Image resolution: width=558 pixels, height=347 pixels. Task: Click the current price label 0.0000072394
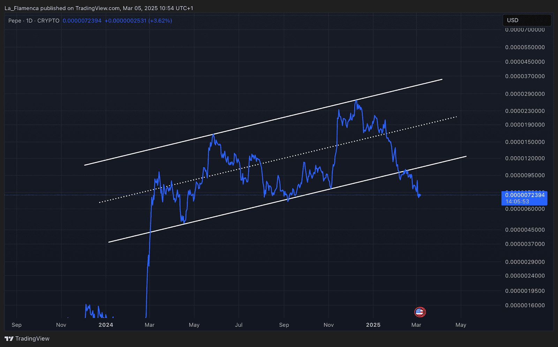point(525,195)
